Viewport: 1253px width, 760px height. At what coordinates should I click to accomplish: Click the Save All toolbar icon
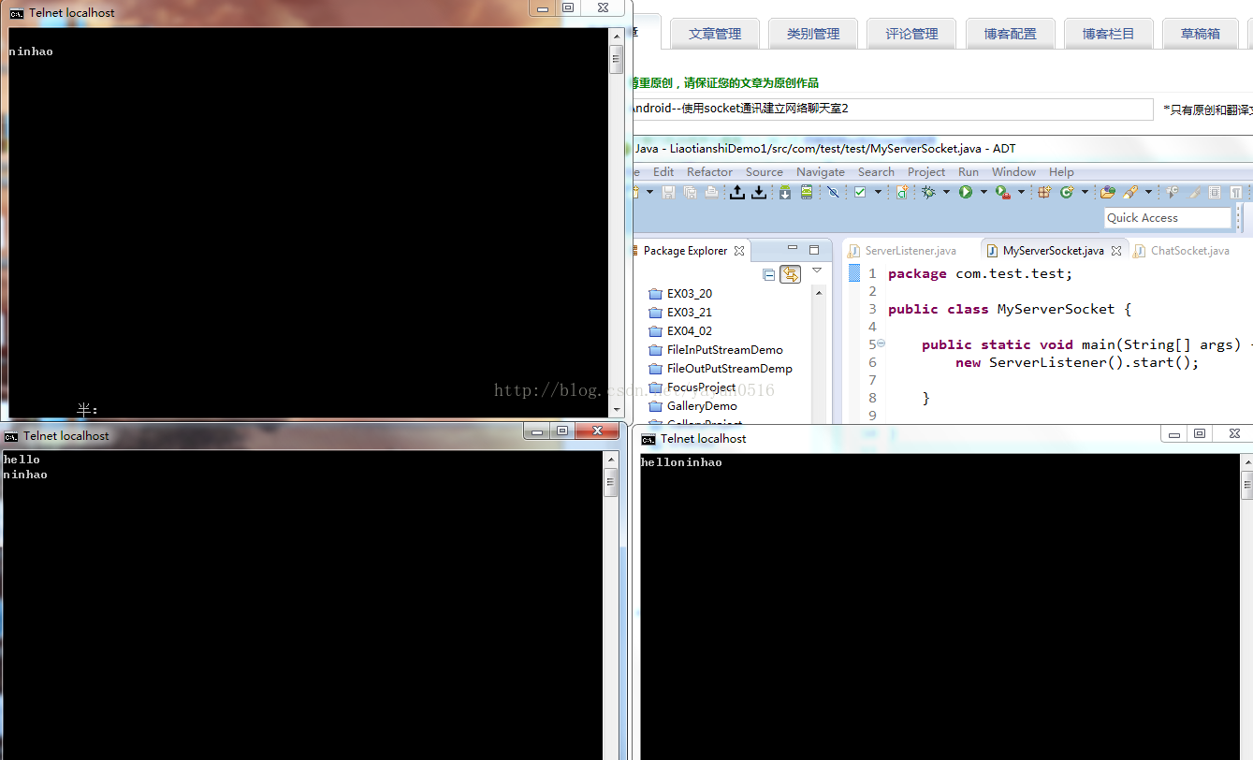[x=690, y=192]
